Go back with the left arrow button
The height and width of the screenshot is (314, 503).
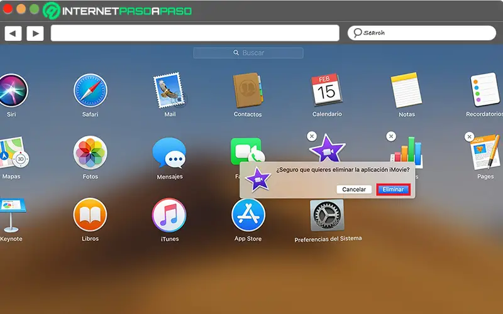tap(13, 33)
